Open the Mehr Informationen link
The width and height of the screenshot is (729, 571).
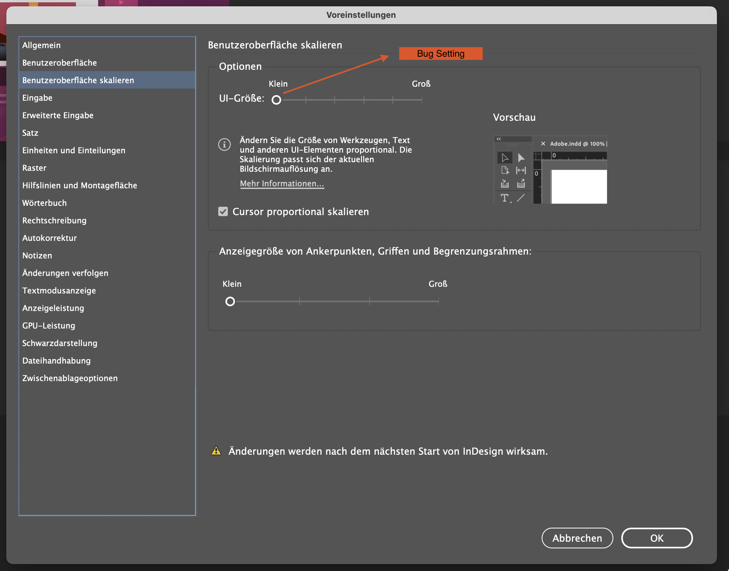[x=282, y=184]
